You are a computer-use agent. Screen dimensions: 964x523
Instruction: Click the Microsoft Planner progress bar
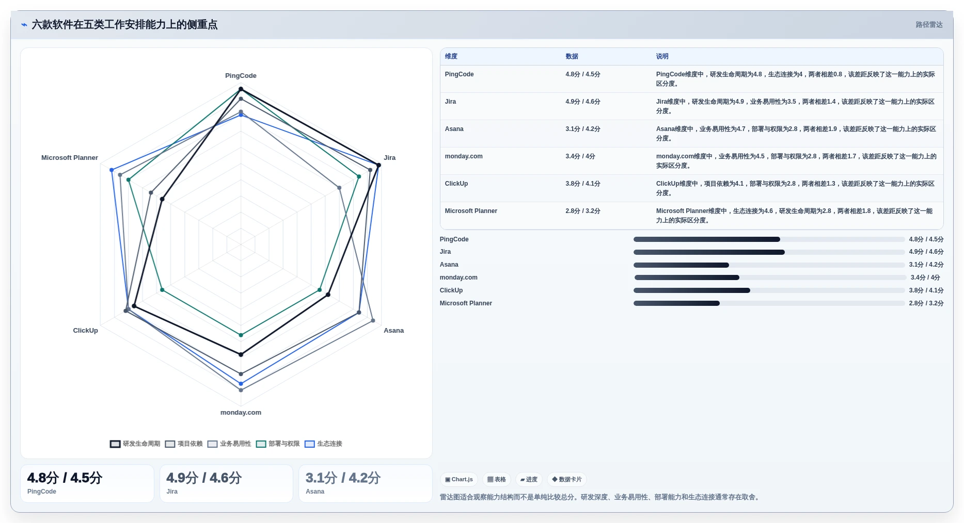click(769, 303)
